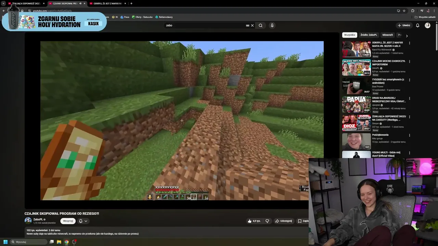Open Podziękowania video thumbnail

(357, 141)
